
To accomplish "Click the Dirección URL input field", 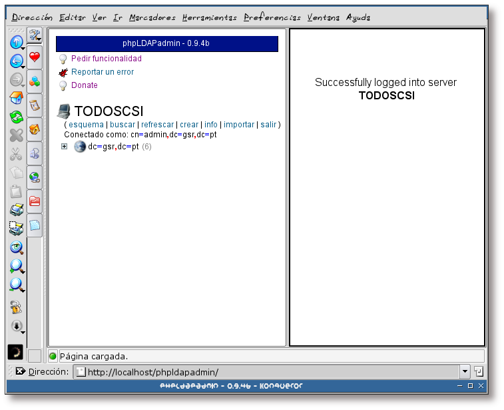I will (x=266, y=371).
